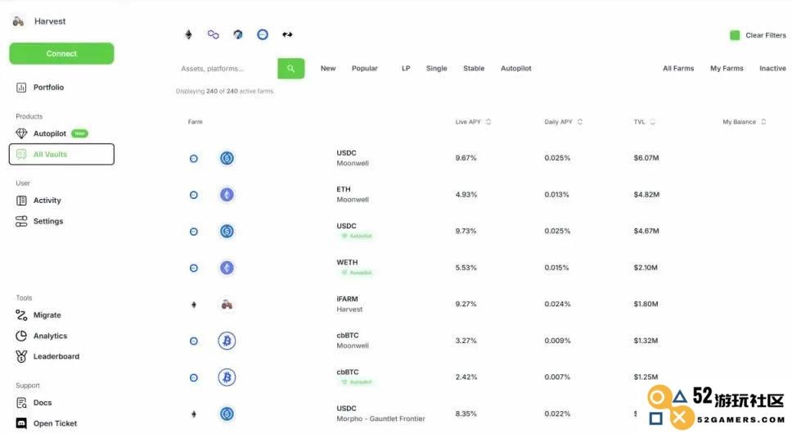
Task: Click the USDC Autopilot 9.73% token icon
Action: 227,232
